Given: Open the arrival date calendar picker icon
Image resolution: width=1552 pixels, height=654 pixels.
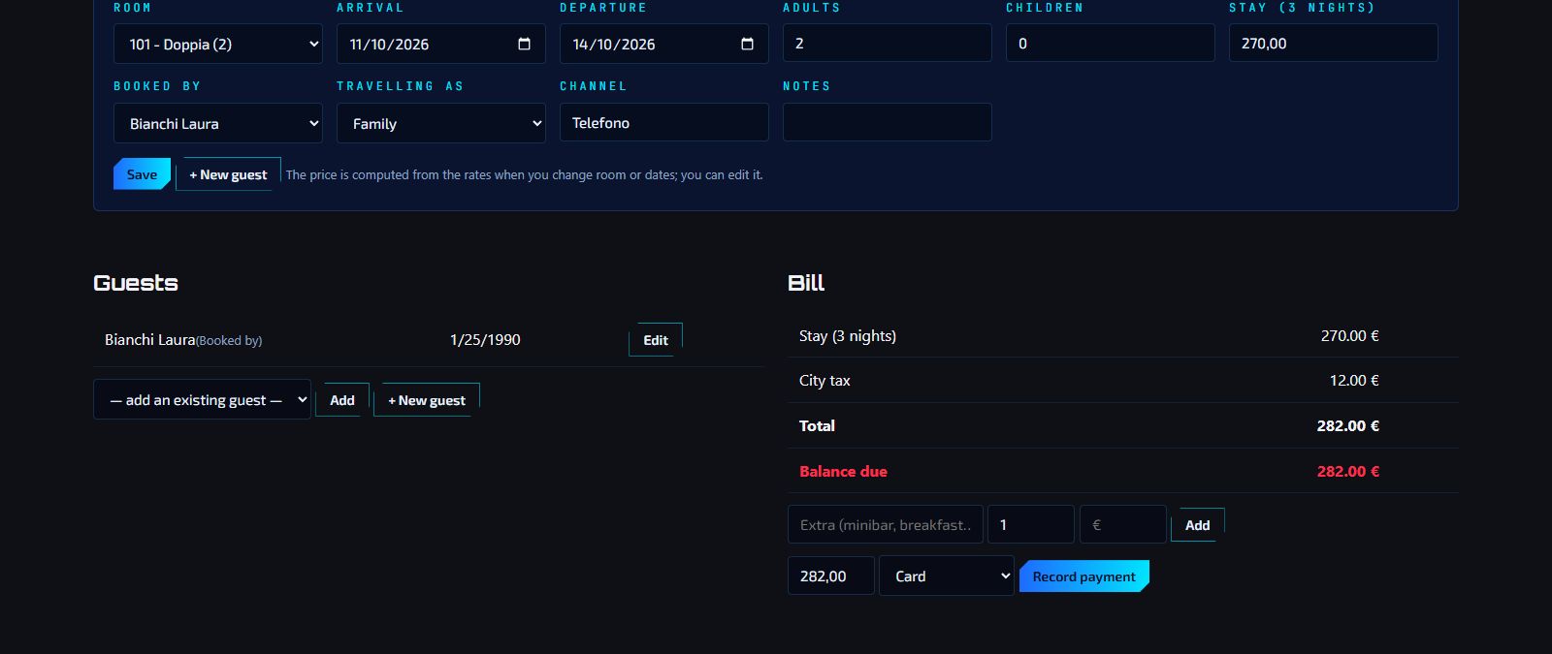Looking at the screenshot, I should pyautogui.click(x=524, y=44).
